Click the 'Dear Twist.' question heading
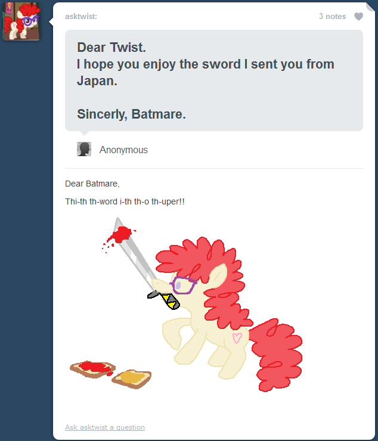 (111, 47)
